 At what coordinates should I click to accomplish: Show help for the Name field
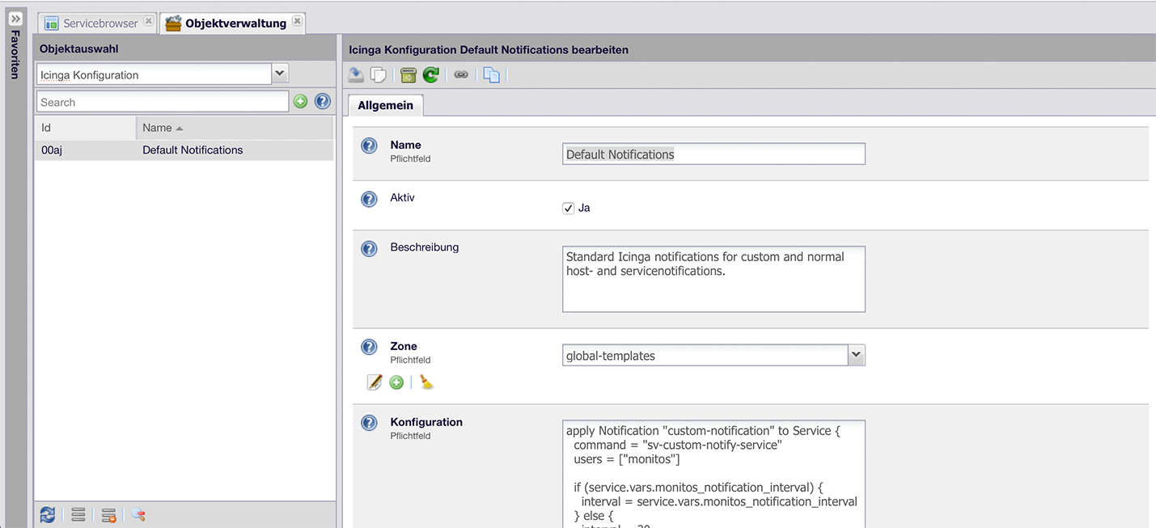[369, 146]
